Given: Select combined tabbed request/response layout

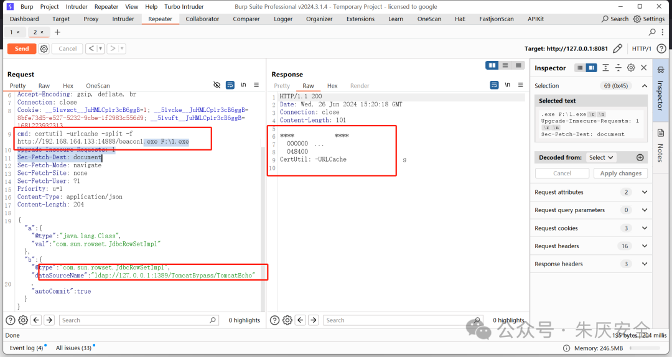Looking at the screenshot, I should tap(518, 65).
